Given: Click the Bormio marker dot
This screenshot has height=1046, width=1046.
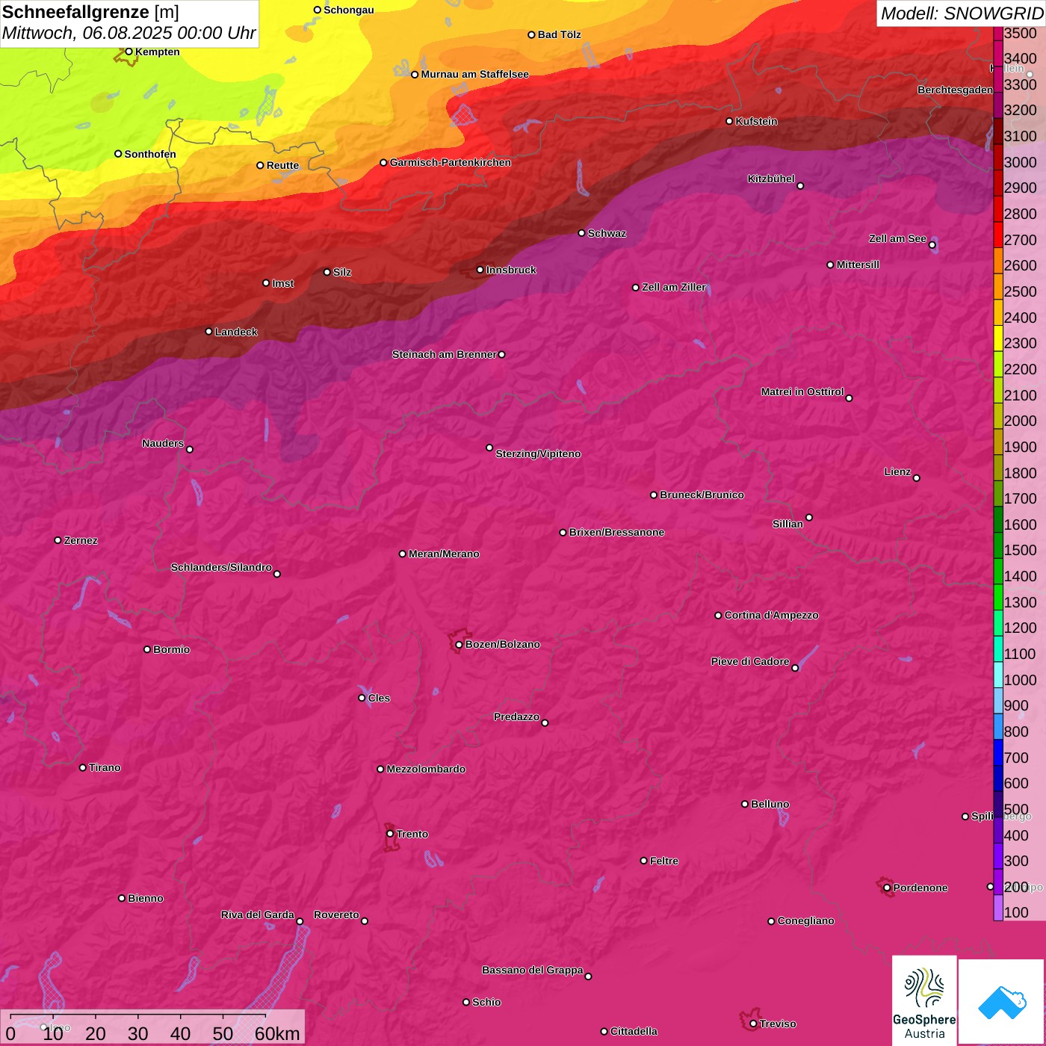Looking at the screenshot, I should tap(147, 649).
